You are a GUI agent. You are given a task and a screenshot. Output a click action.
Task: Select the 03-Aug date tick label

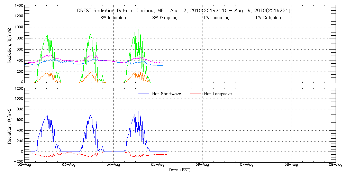[x=69, y=165]
